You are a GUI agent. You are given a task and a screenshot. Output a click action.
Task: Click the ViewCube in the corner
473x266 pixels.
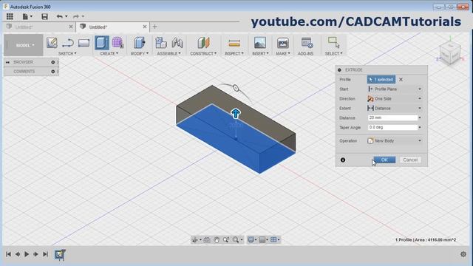pos(450,52)
